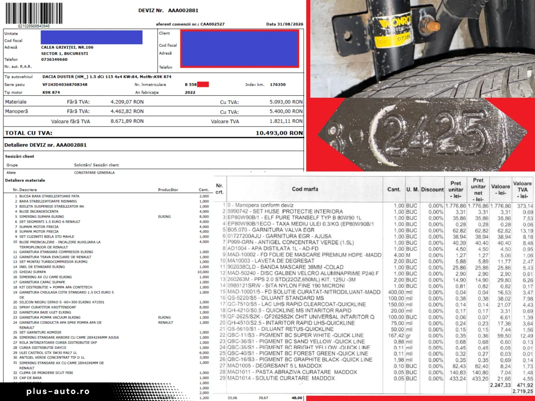Select the 'DACIA DUSTER' vehicle type line

pos(107,77)
